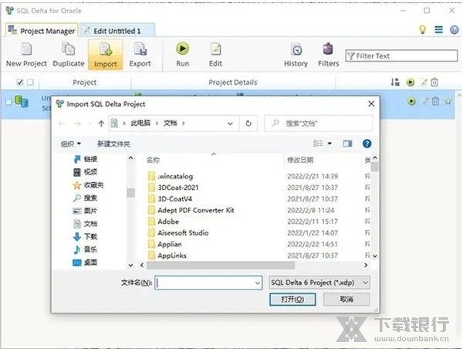Screen dimensions: 463x349
Task: Click the refresh button beside address bar
Action: [248, 123]
